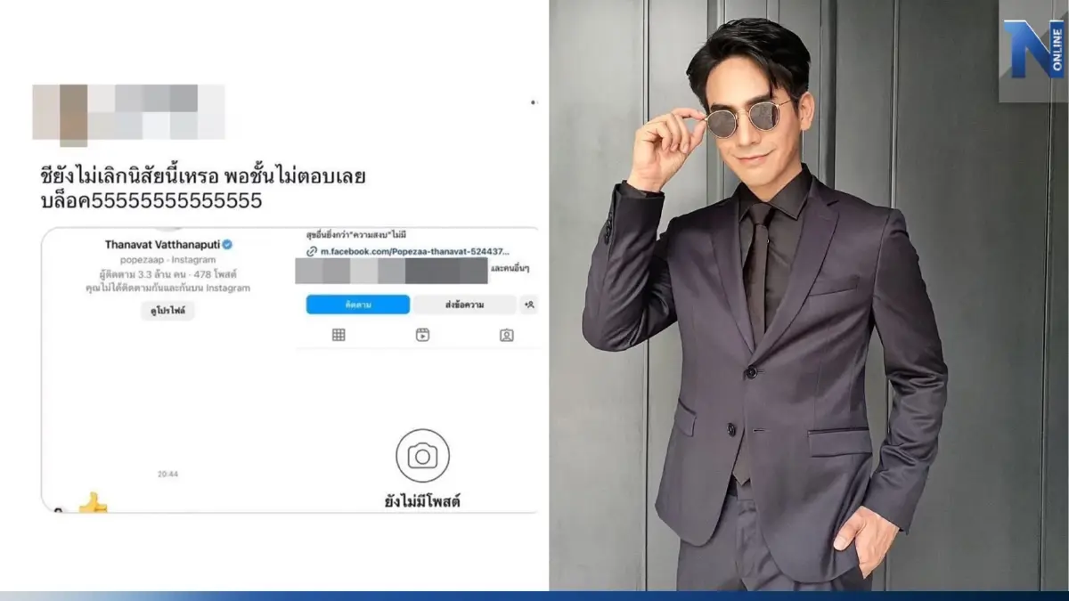Screen dimensions: 1069x601
Task: Open the grid posts tab icon
Action: coord(339,335)
